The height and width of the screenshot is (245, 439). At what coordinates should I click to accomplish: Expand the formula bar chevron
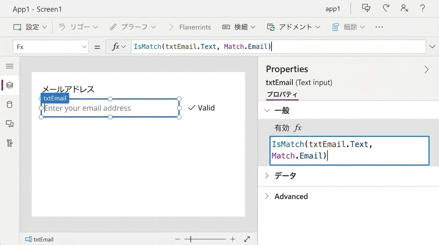pyautogui.click(x=432, y=47)
